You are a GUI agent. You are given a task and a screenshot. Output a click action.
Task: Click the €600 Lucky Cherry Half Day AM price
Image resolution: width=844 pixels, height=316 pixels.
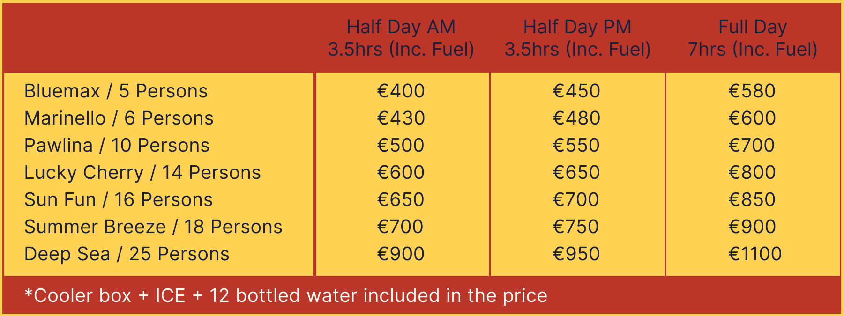401,172
